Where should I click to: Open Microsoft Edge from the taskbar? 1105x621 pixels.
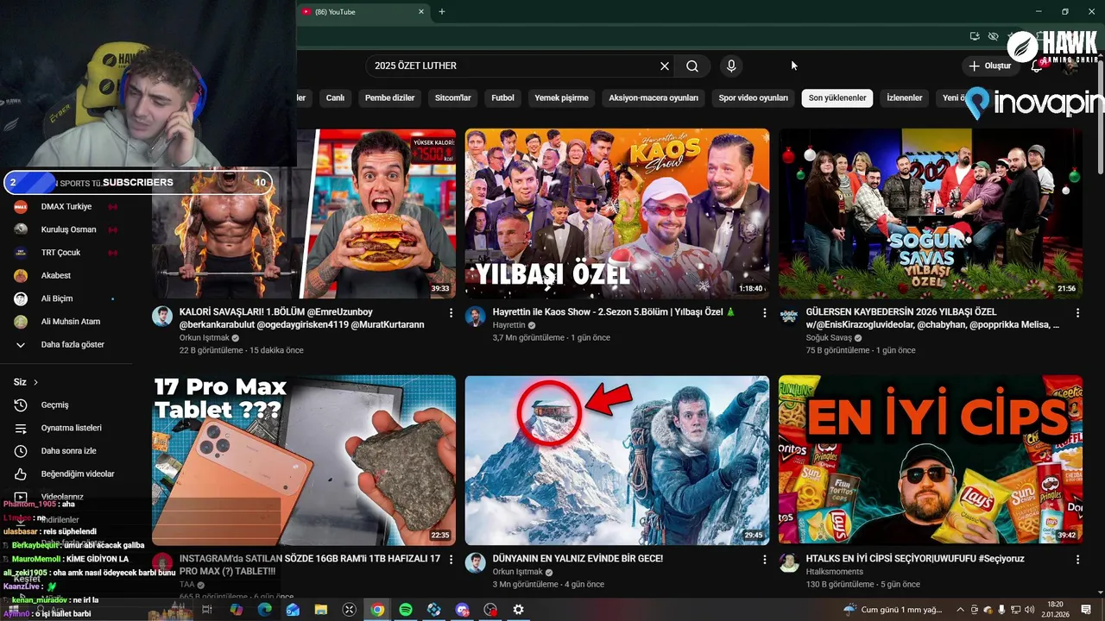point(265,610)
